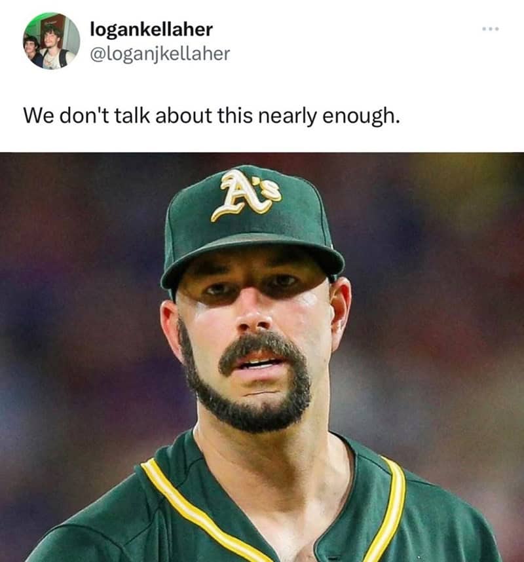Open the three-dot more options menu
524x562 pixels.
click(491, 29)
